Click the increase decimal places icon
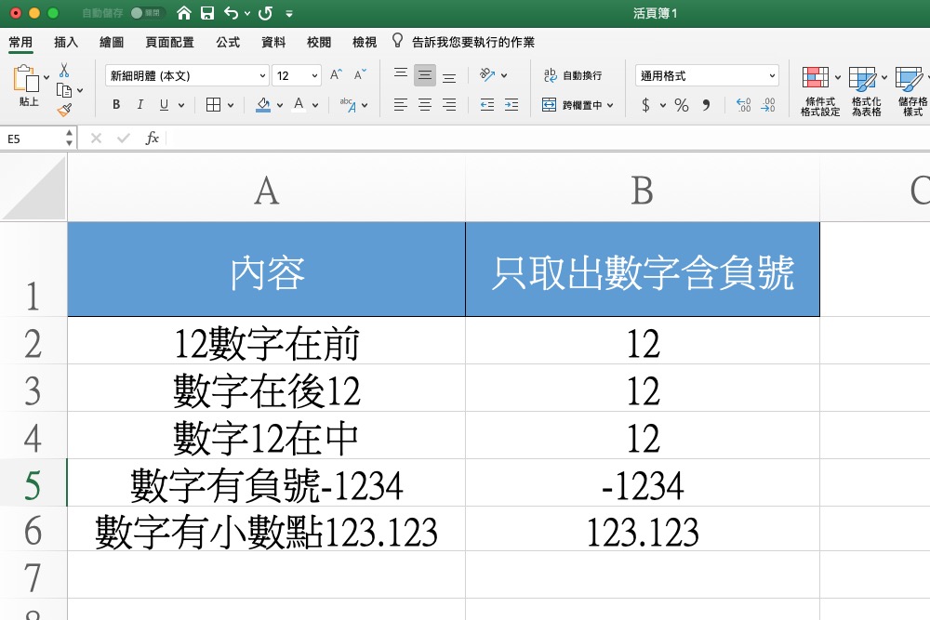This screenshot has height=620, width=930. coord(744,106)
